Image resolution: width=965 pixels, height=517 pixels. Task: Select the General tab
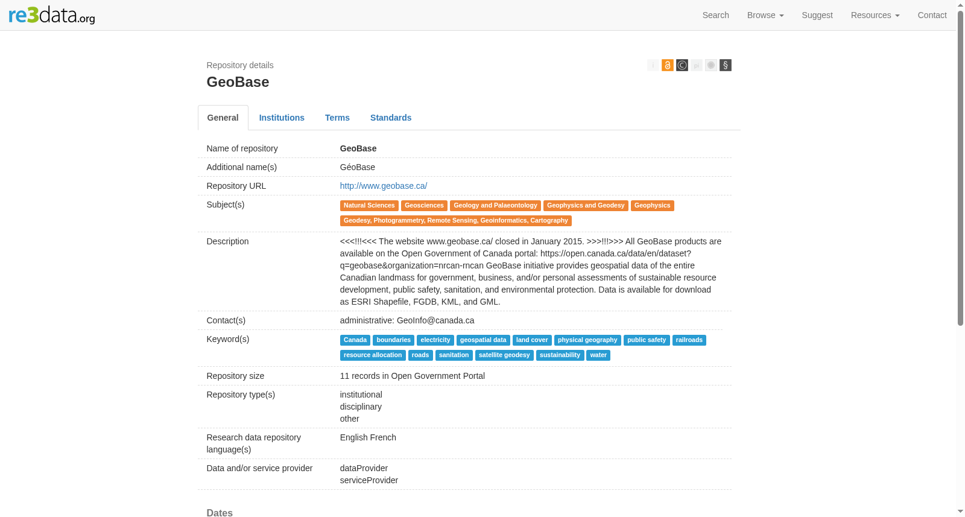click(223, 118)
